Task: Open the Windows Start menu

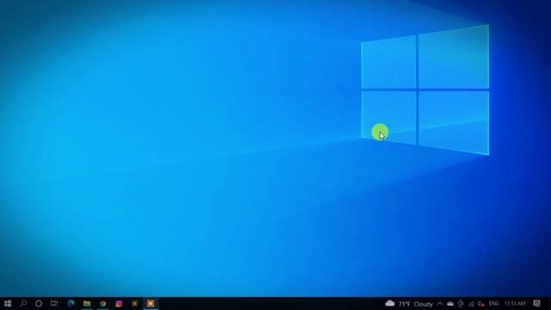Action: point(8,303)
